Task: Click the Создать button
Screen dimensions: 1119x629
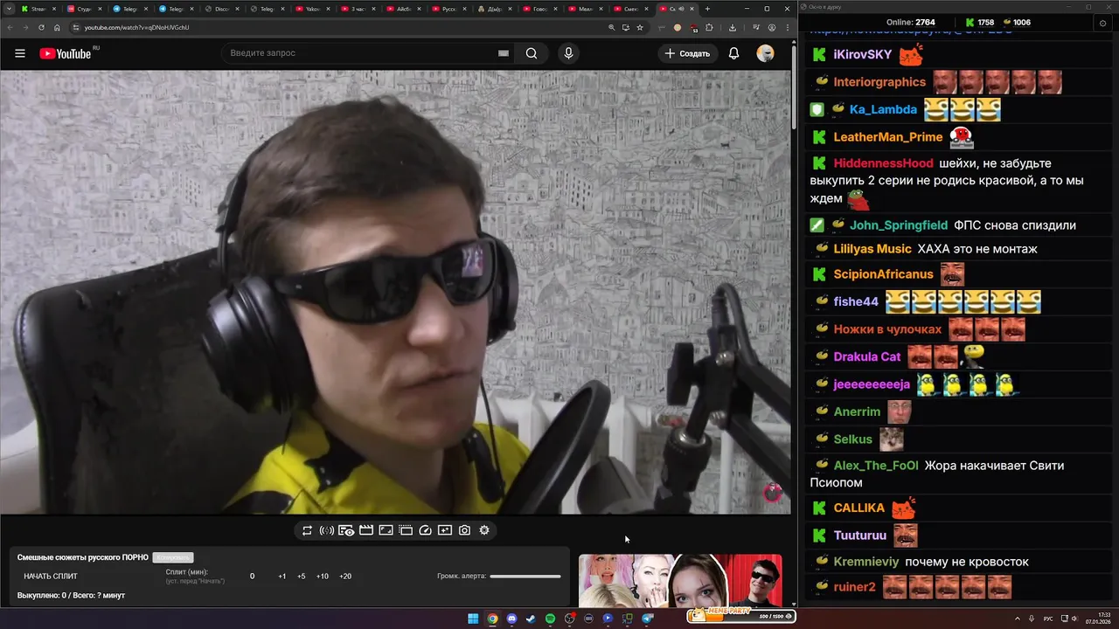Action: pos(687,53)
